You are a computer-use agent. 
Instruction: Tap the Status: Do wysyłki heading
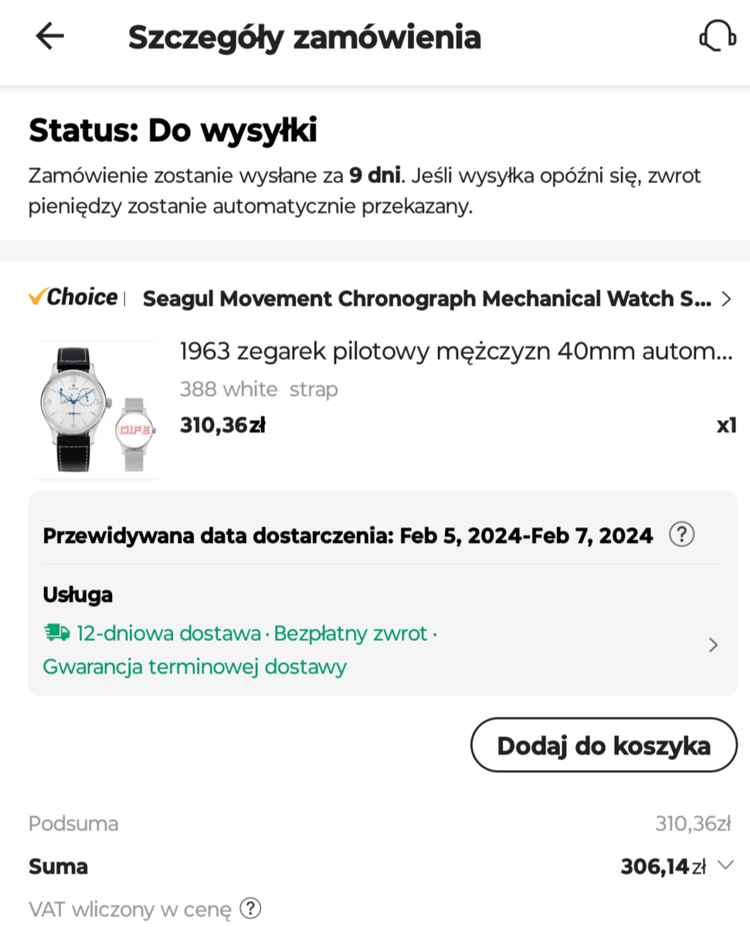pos(173,131)
